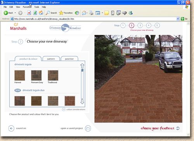The image size is (194, 141).
Task: Click the open a saved project text
Action: coord(72,128)
